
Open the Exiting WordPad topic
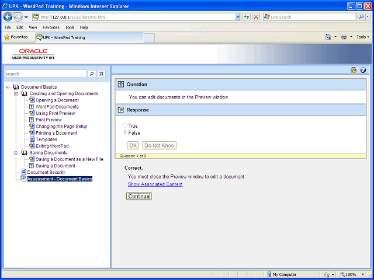point(52,146)
